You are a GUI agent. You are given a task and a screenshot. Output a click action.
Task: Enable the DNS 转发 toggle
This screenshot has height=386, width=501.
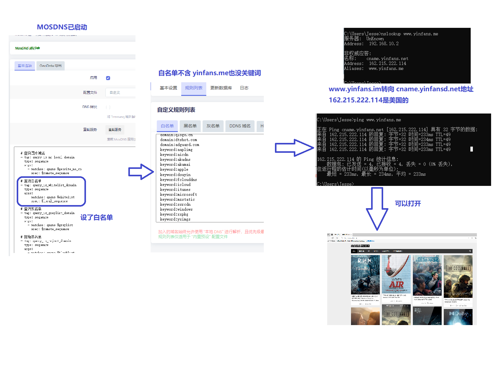pyautogui.click(x=108, y=107)
